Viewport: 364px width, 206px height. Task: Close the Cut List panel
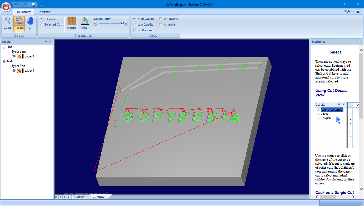[50, 42]
